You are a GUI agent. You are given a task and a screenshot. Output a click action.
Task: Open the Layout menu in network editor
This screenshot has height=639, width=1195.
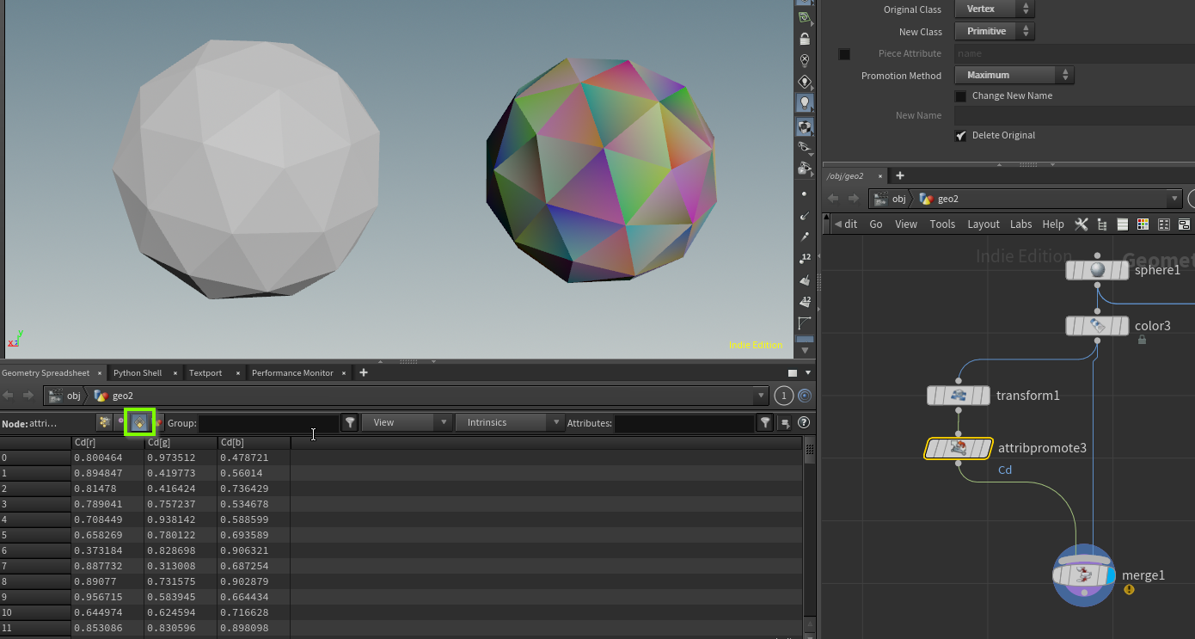tap(983, 224)
